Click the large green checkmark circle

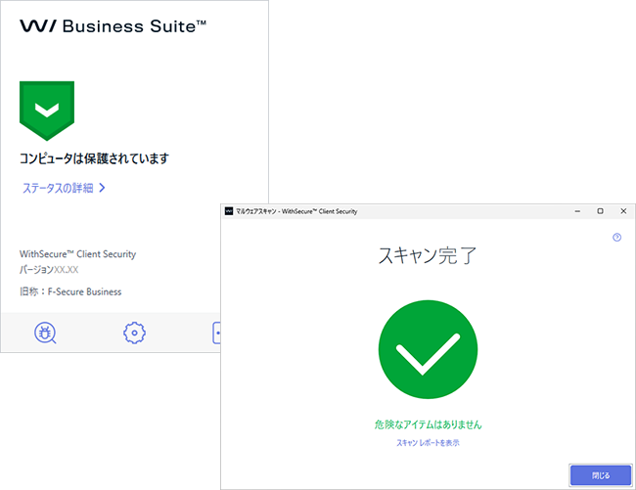pos(428,349)
